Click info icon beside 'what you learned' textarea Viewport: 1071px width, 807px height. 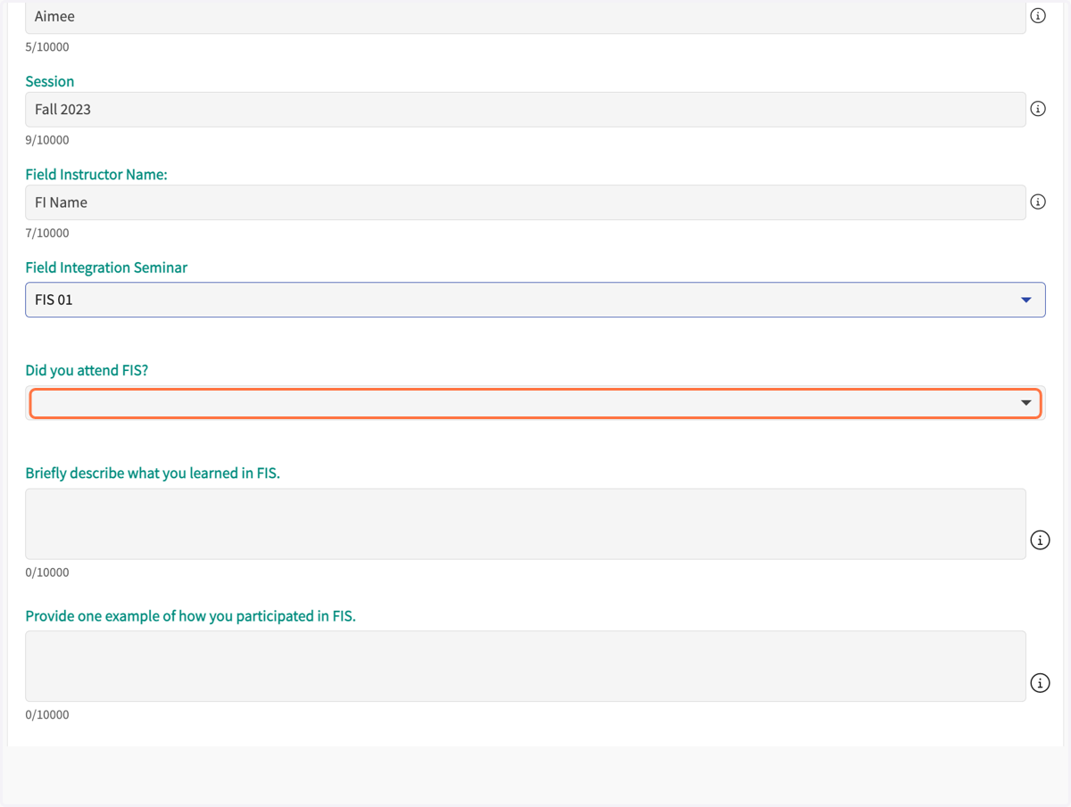1040,540
